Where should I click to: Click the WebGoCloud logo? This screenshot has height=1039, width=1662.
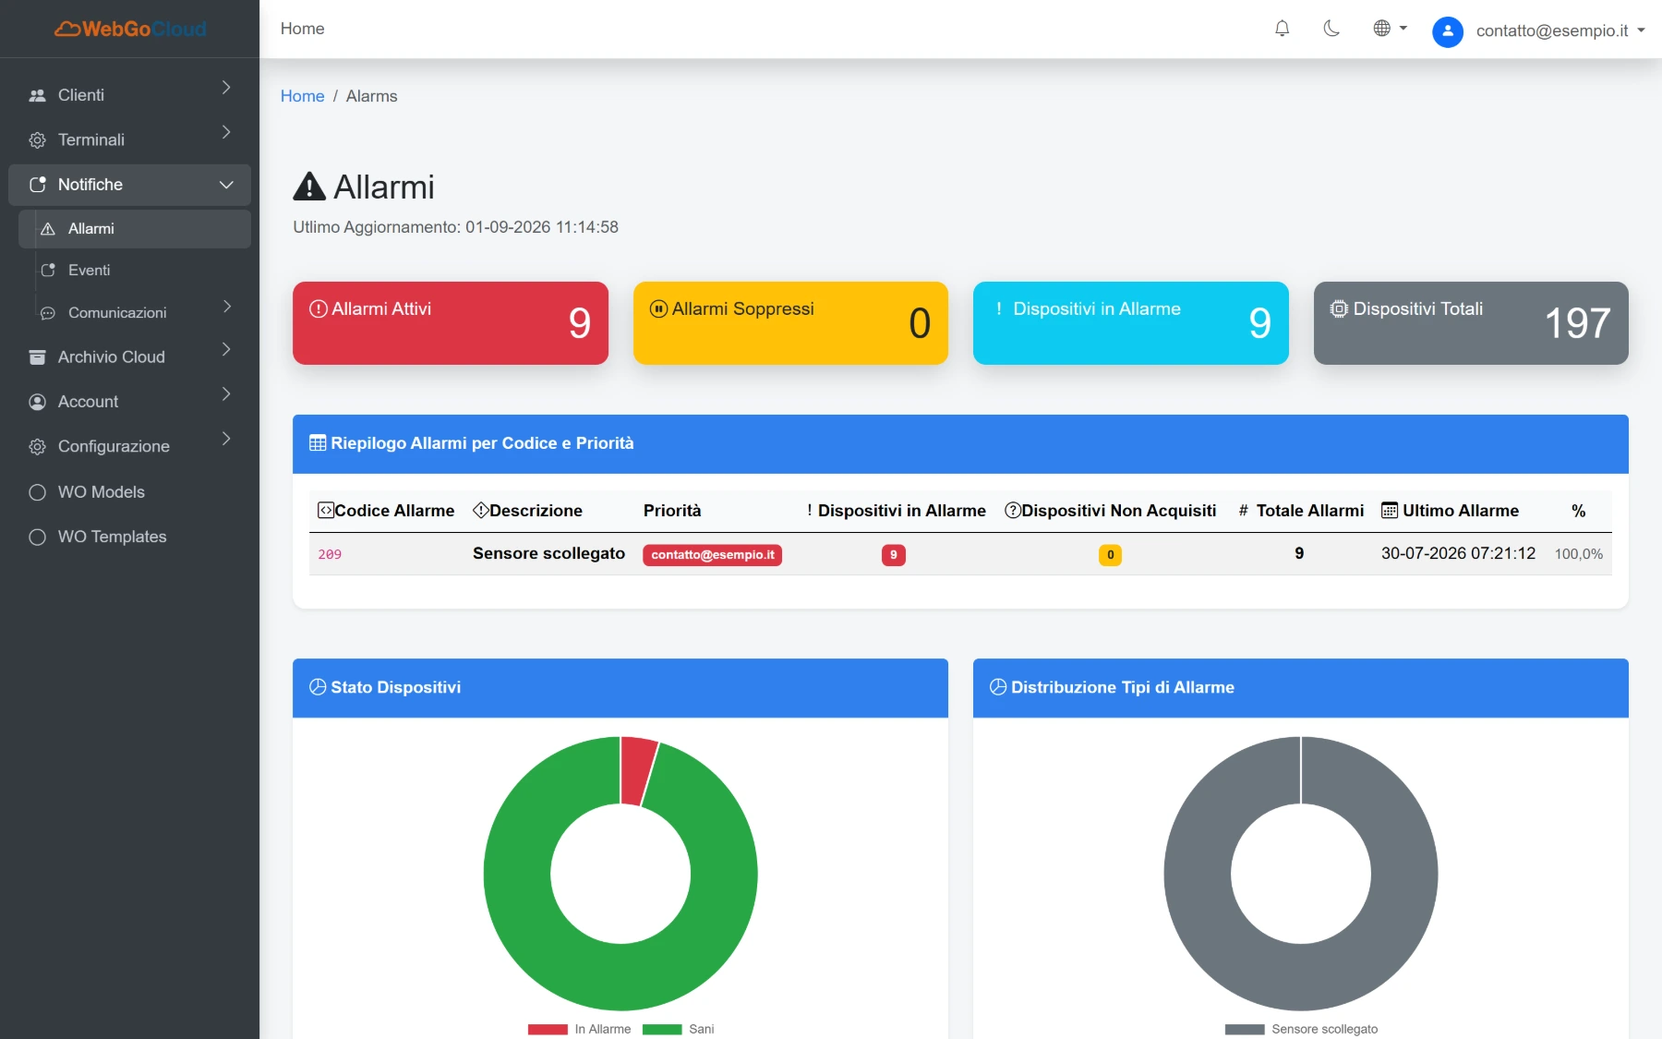[x=130, y=29]
